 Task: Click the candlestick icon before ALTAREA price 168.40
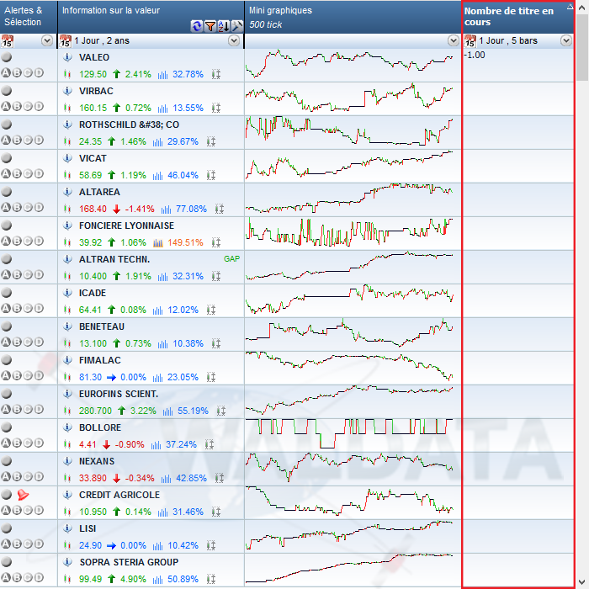click(x=67, y=209)
